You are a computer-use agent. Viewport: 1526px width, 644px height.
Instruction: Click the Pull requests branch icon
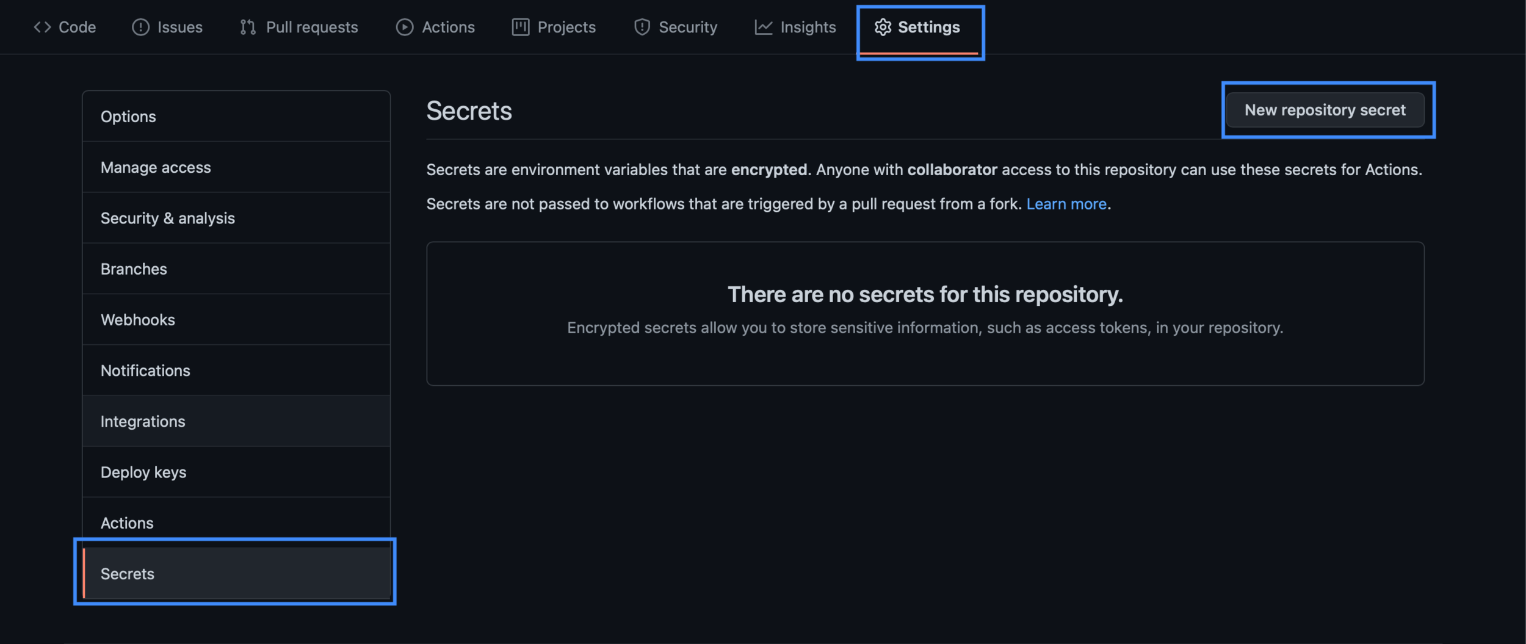click(x=248, y=27)
